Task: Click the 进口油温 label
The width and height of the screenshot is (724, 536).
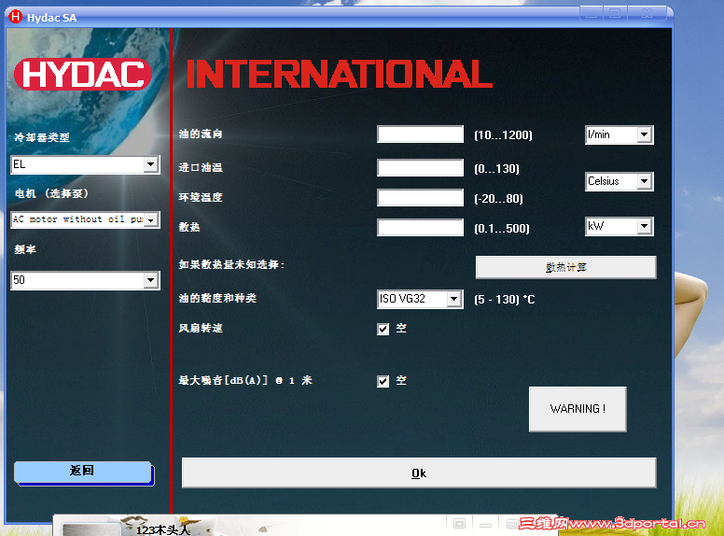Action: tap(201, 167)
